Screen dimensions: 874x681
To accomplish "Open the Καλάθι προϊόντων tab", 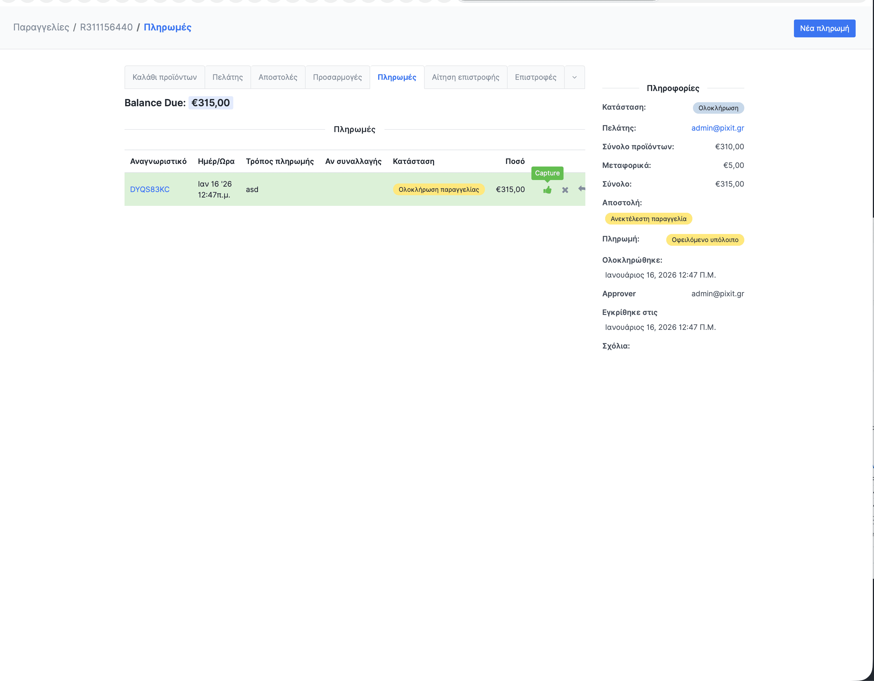I will pyautogui.click(x=164, y=77).
